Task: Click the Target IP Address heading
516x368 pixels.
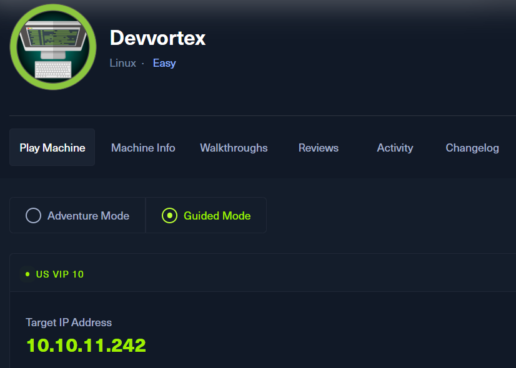Action: point(69,322)
